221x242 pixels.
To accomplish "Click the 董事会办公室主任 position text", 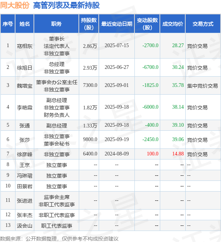I will [x=57, y=82].
